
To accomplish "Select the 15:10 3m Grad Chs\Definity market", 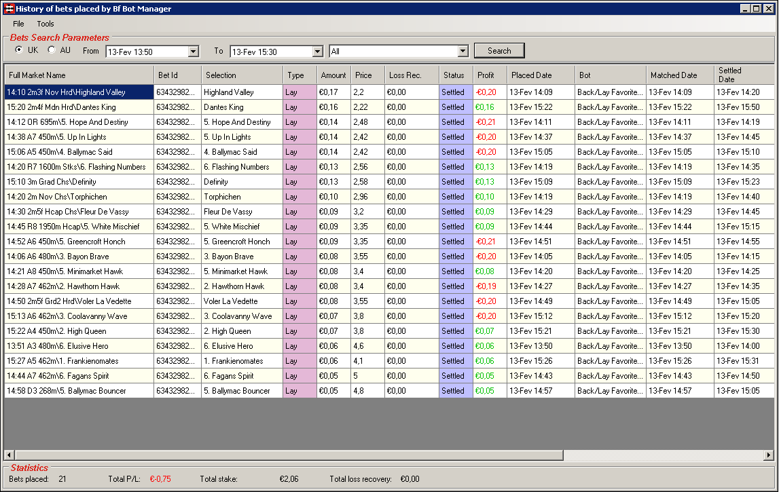I will (79, 182).
